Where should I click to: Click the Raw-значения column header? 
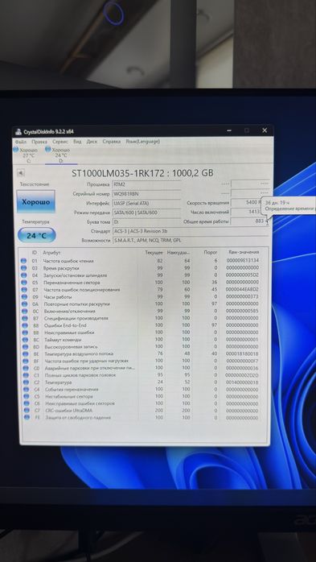(x=244, y=252)
